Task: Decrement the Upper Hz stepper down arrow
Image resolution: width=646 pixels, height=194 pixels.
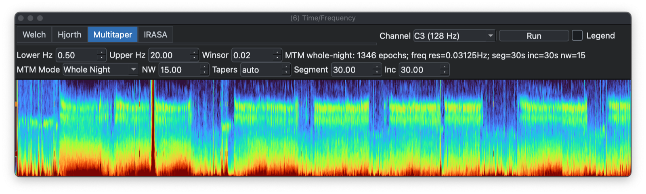Action: pyautogui.click(x=195, y=58)
